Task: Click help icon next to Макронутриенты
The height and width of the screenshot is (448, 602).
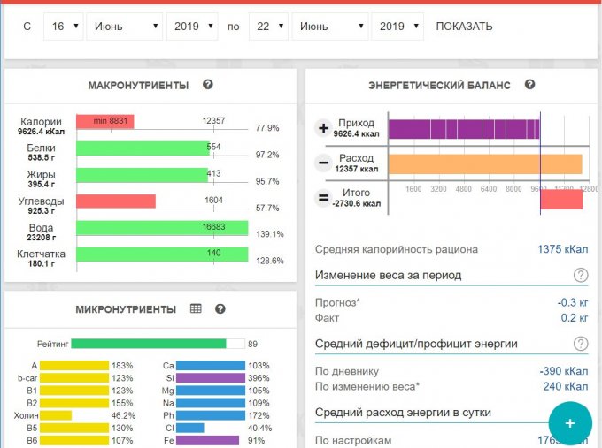Action: (208, 85)
